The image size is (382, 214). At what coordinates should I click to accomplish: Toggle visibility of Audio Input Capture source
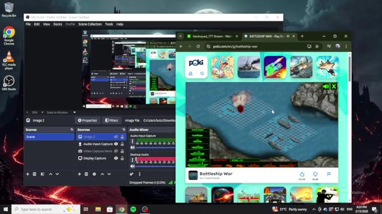tap(116, 144)
